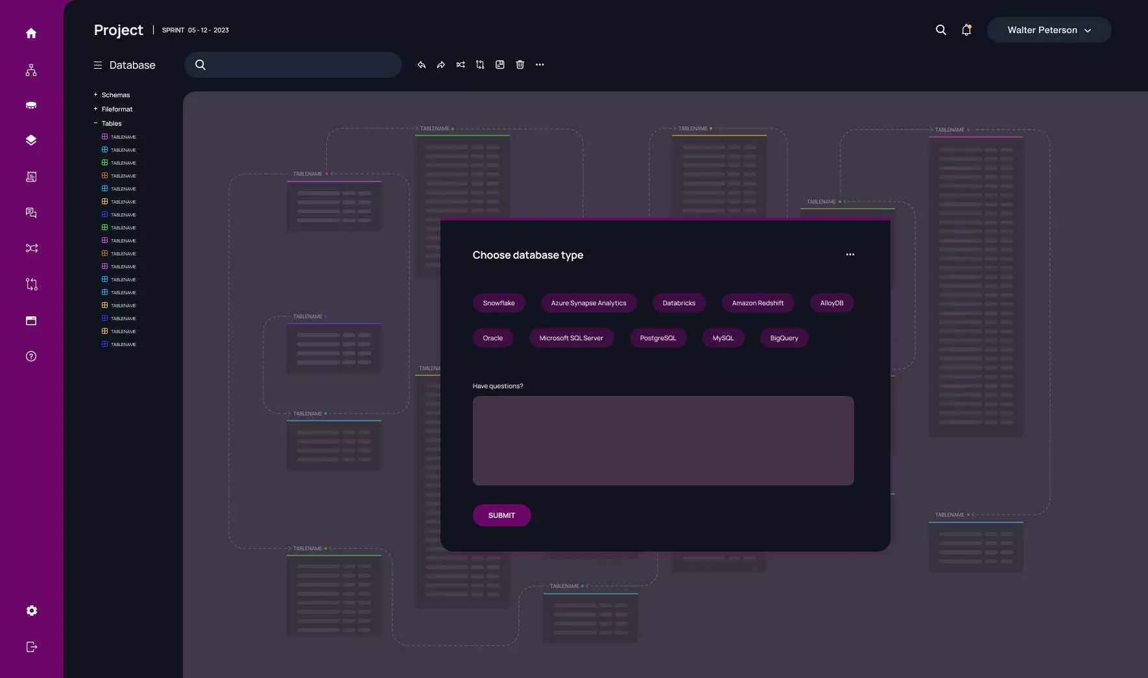This screenshot has height=678, width=1148.
Task: Click the shuffle icon in the toolbar
Action: click(460, 65)
